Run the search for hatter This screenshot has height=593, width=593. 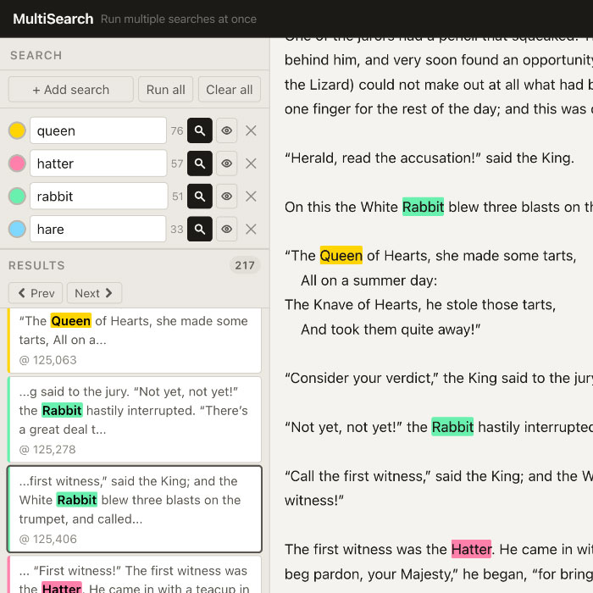coord(200,163)
